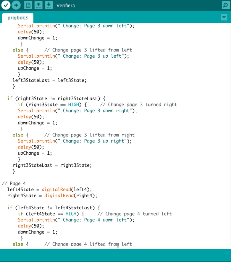The width and height of the screenshot is (231, 262).
Task: Click the 'right4State = digitalRead(right4);' line
Action: tap(52, 196)
